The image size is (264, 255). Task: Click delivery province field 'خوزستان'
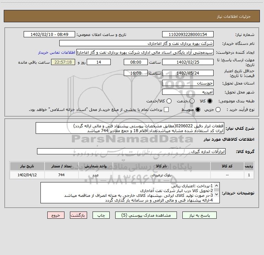(188, 83)
